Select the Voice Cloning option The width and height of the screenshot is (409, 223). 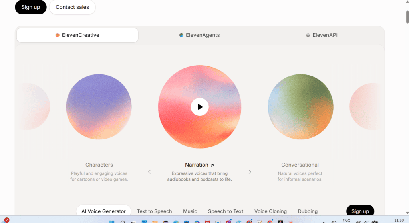coord(270,211)
